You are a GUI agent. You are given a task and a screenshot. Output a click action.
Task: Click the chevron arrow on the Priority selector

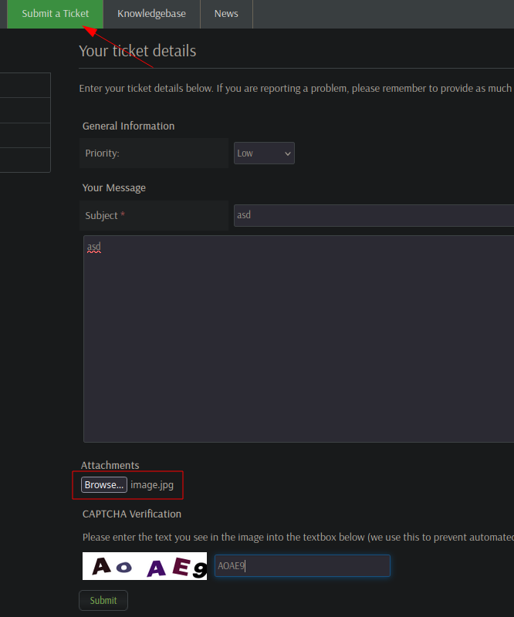coord(288,153)
